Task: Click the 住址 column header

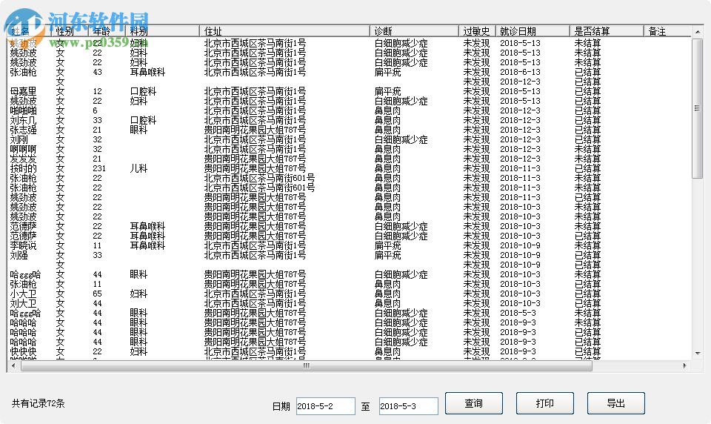Action: coord(284,31)
